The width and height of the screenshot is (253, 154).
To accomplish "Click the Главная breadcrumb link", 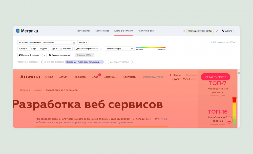I will coord(25,90).
